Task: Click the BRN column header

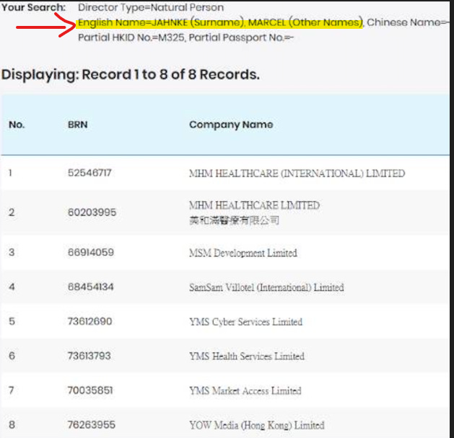Action: click(78, 125)
